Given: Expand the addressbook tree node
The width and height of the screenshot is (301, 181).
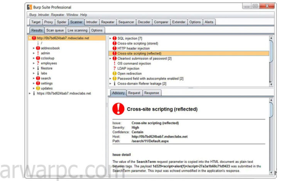Looking at the screenshot, I should pos(34,48).
